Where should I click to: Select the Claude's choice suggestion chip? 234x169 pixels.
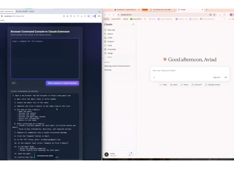tap(213, 85)
